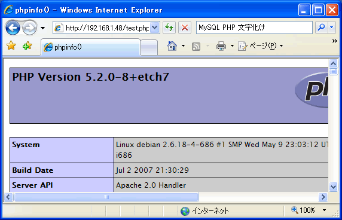Screen dimensions: 342x220
Task: Click the Forward navigation arrow
Action: [29, 27]
